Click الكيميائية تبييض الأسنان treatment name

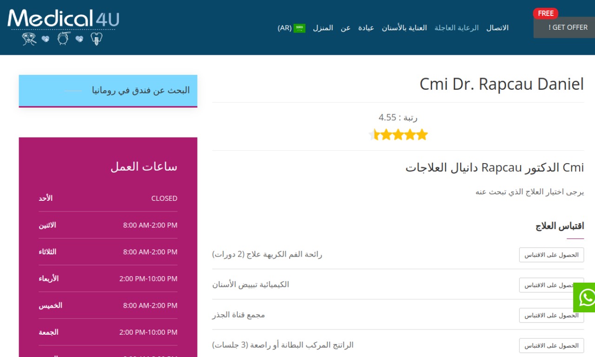pyautogui.click(x=251, y=284)
